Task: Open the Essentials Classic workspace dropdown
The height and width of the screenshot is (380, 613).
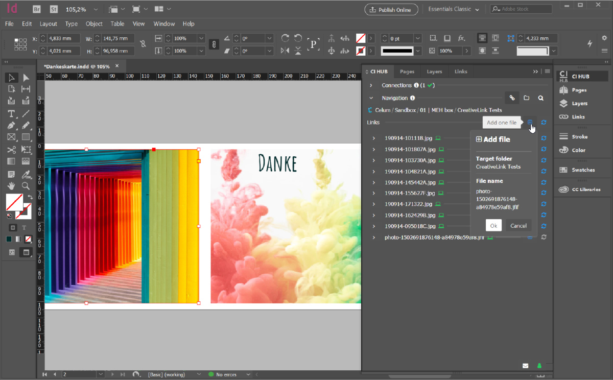Action: pos(454,9)
